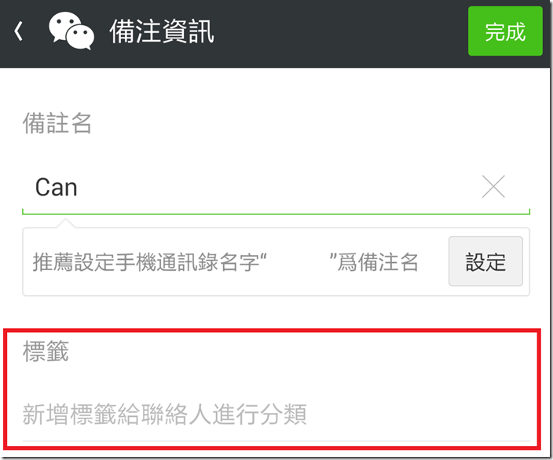553x460 pixels.
Task: Tap the WeChat chat bubbles logo
Action: [71, 31]
